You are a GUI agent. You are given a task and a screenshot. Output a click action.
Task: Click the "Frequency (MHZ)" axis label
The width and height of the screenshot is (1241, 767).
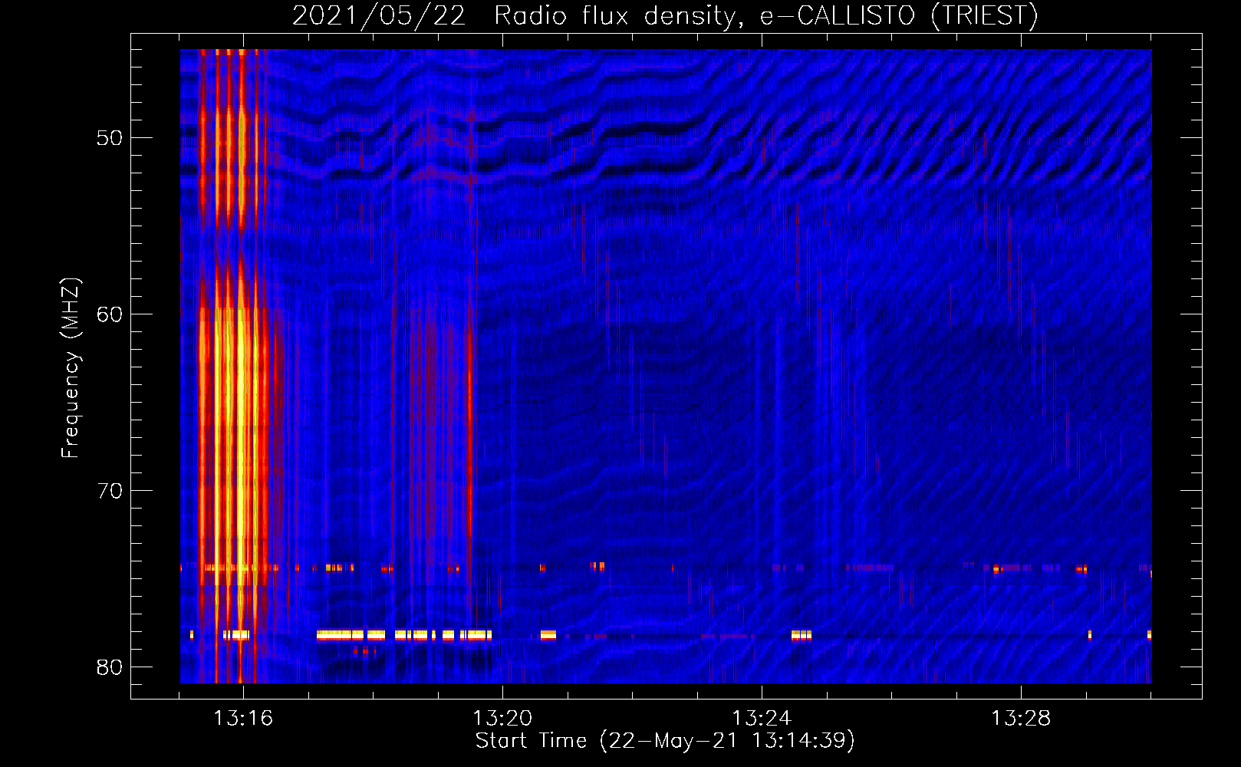click(71, 368)
